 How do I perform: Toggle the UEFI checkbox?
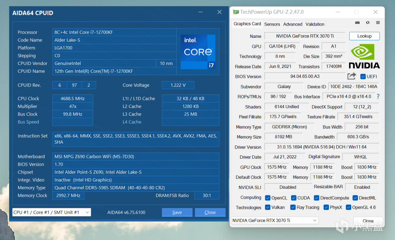point(363,77)
